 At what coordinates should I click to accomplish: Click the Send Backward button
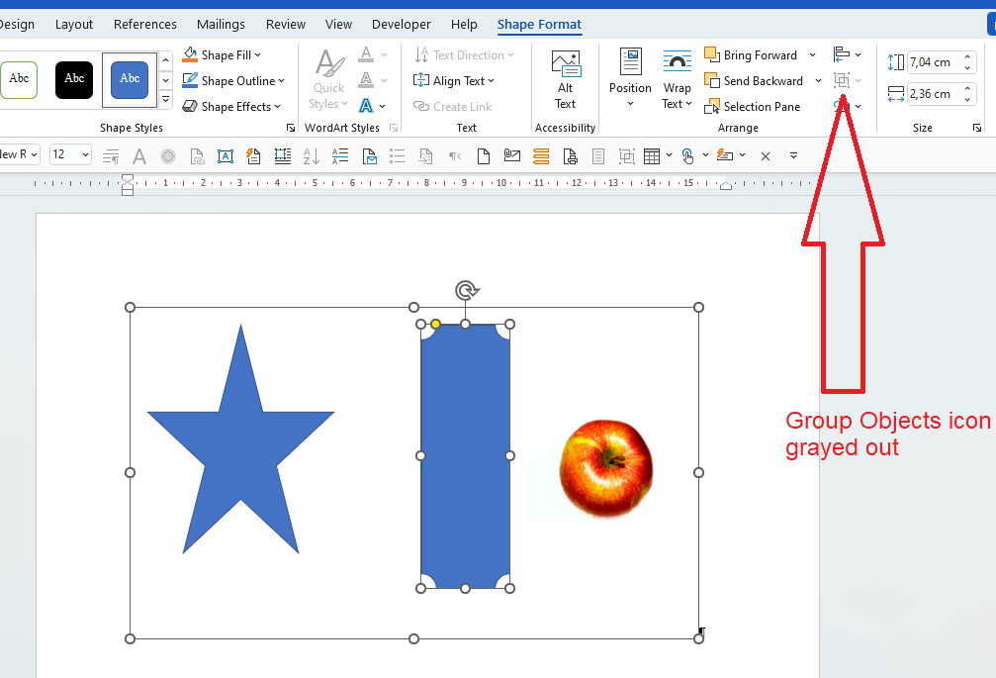tap(755, 81)
